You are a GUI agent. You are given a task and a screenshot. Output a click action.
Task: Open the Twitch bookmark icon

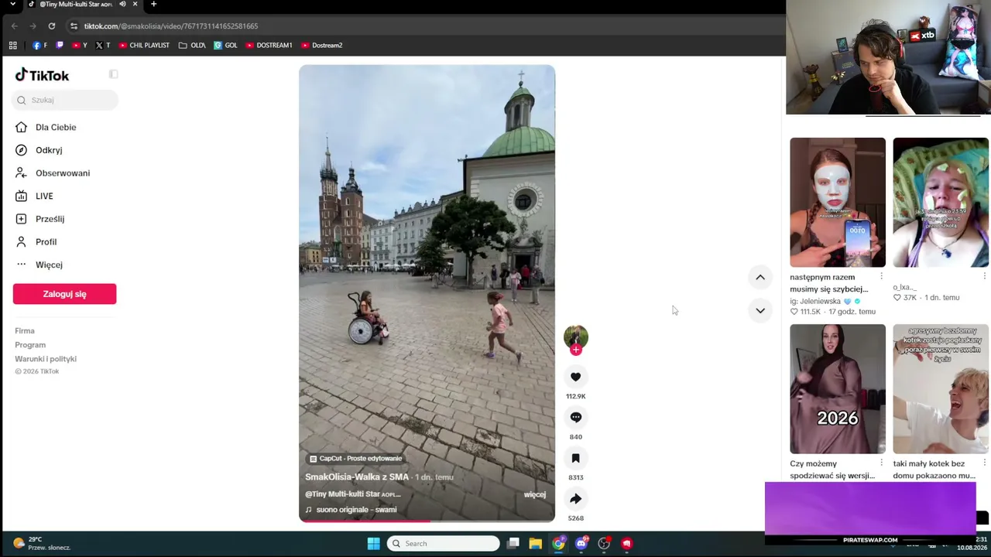pos(60,46)
